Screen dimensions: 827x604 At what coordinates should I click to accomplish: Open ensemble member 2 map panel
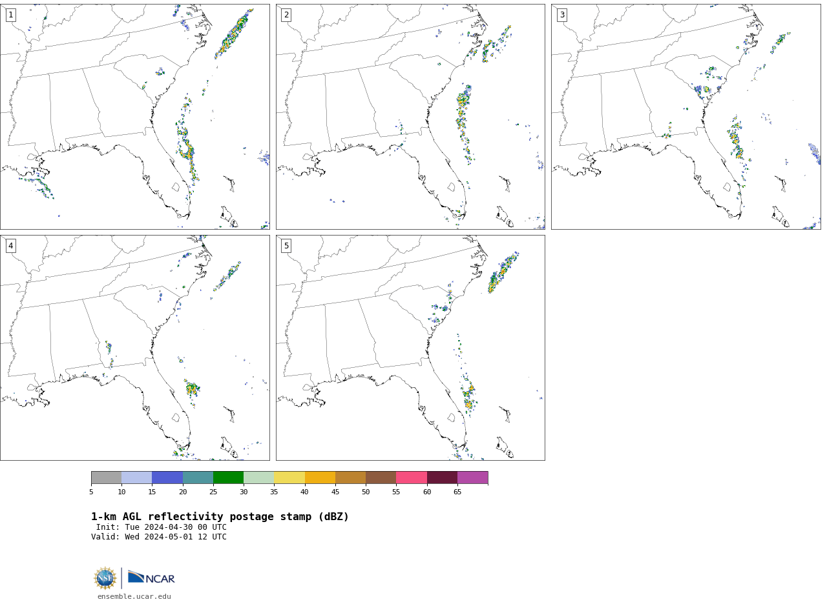coord(410,117)
